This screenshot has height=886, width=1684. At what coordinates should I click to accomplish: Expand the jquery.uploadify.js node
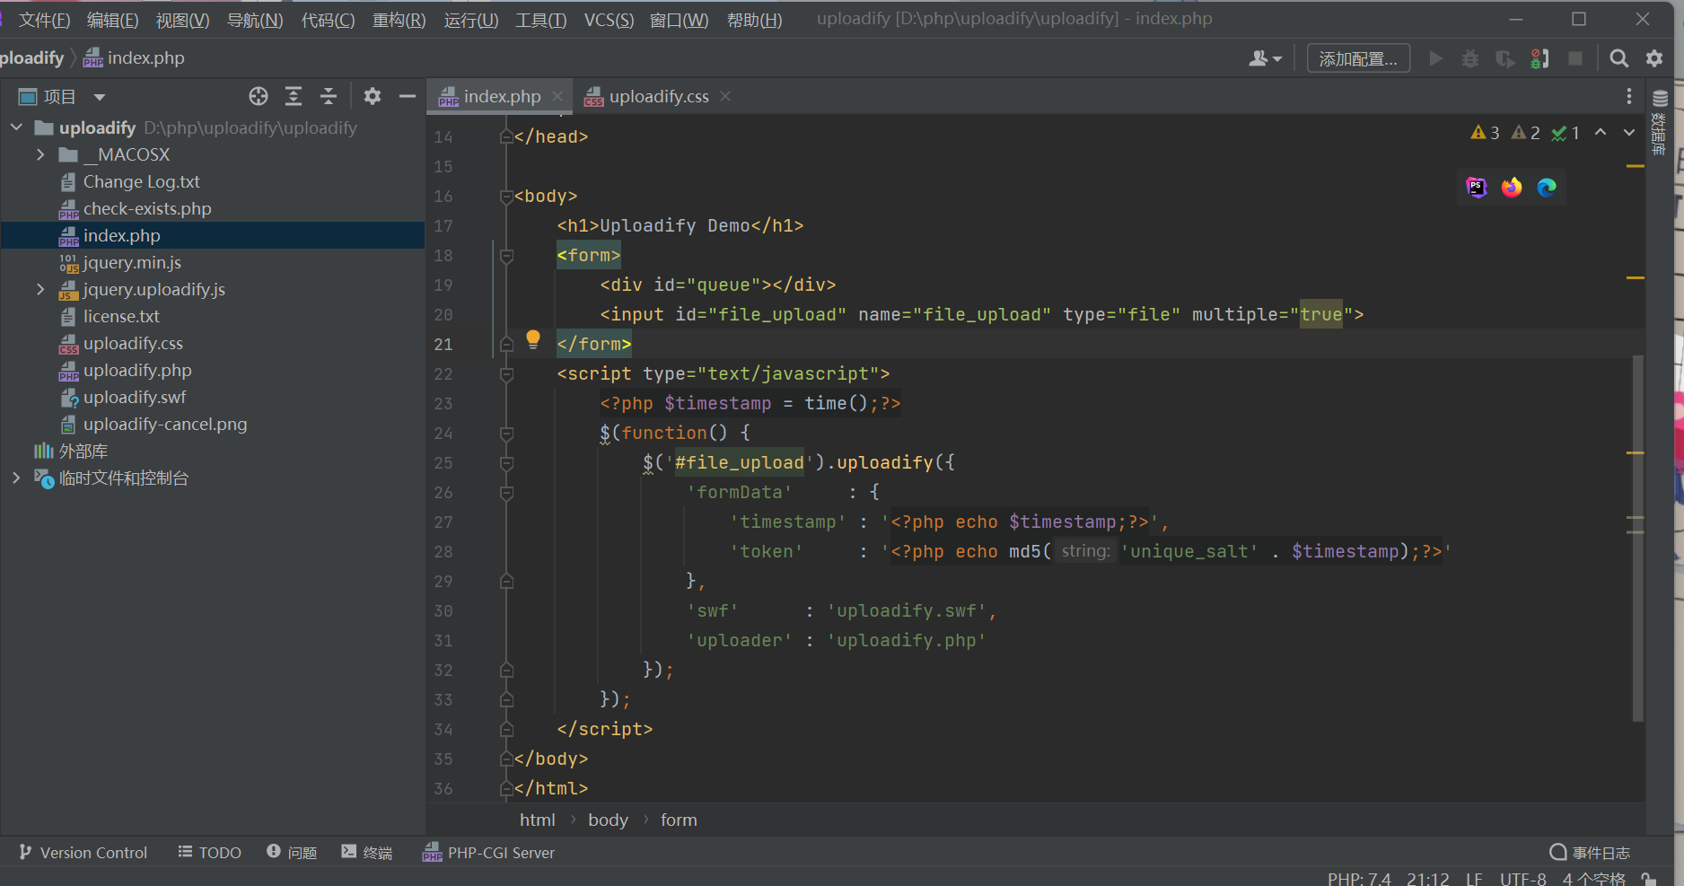pos(40,289)
